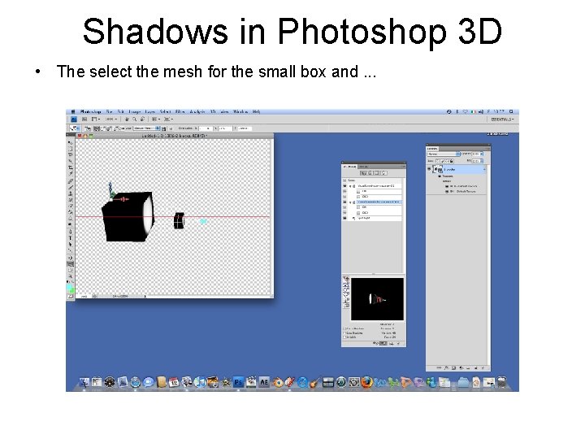Open the Opacity slider arrow in Layers panel
This screenshot has width=585, height=439.
click(x=482, y=154)
